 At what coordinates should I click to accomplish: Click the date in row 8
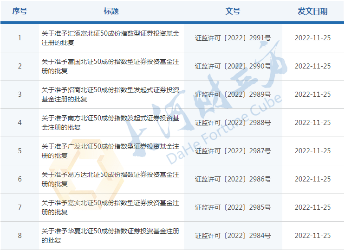click(312, 236)
